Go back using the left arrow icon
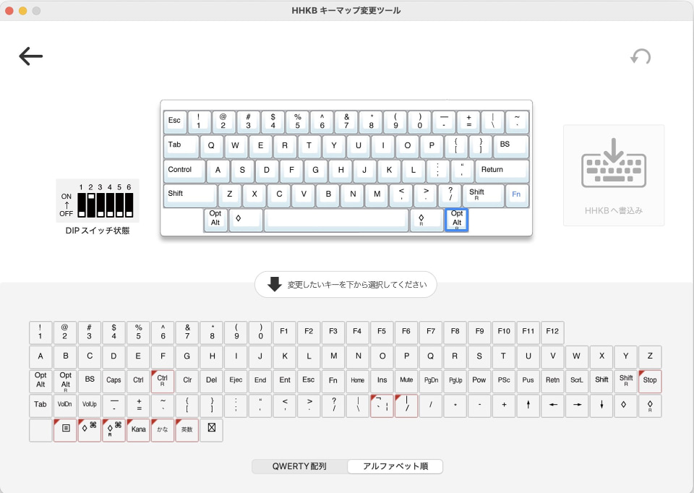The image size is (694, 493). [30, 56]
